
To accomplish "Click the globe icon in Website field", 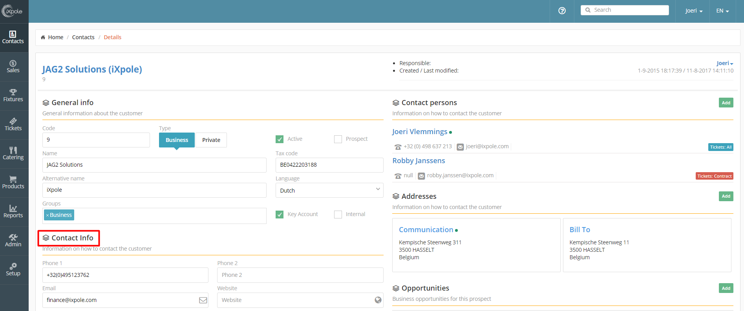I will tap(378, 300).
